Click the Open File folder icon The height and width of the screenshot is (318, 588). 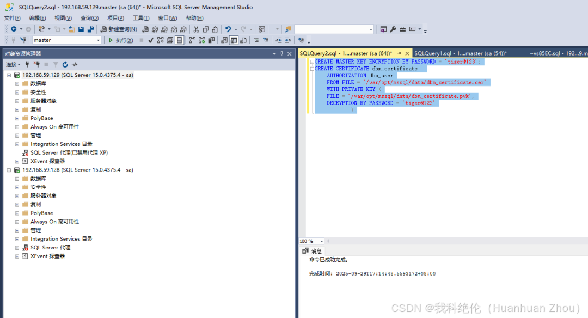pyautogui.click(x=71, y=29)
